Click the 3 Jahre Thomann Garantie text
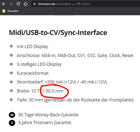140x132 pixels. click(x=45, y=123)
